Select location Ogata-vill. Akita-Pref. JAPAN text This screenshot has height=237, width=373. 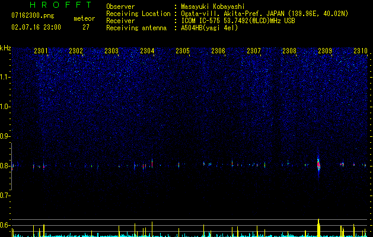click(x=264, y=14)
